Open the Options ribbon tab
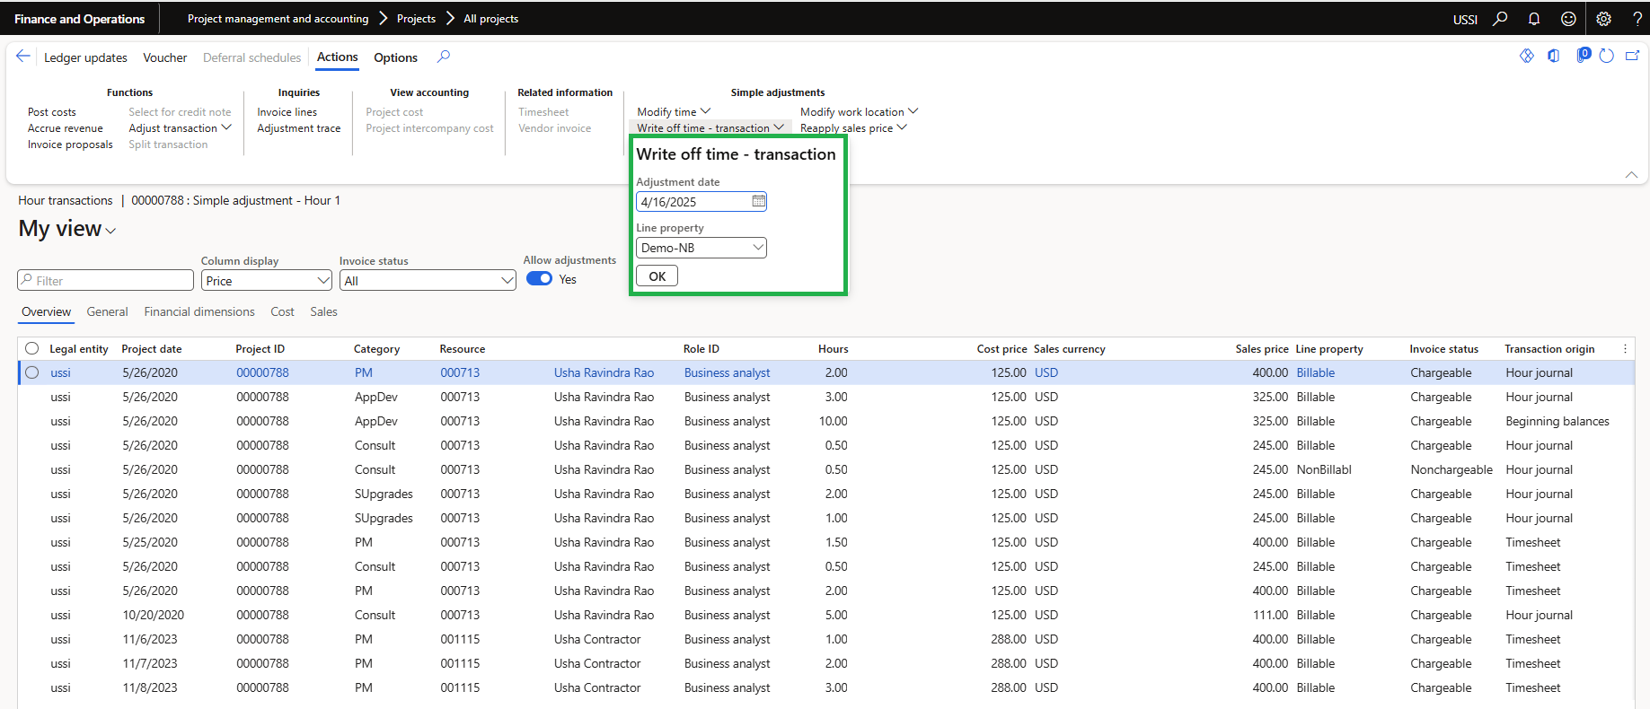Image resolution: width=1650 pixels, height=709 pixels. pos(395,57)
